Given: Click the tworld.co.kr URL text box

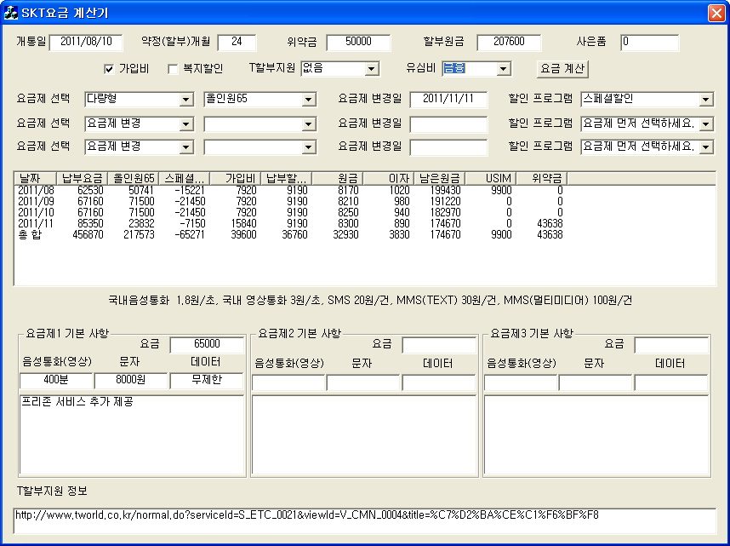Looking at the screenshot, I should coord(364,520).
